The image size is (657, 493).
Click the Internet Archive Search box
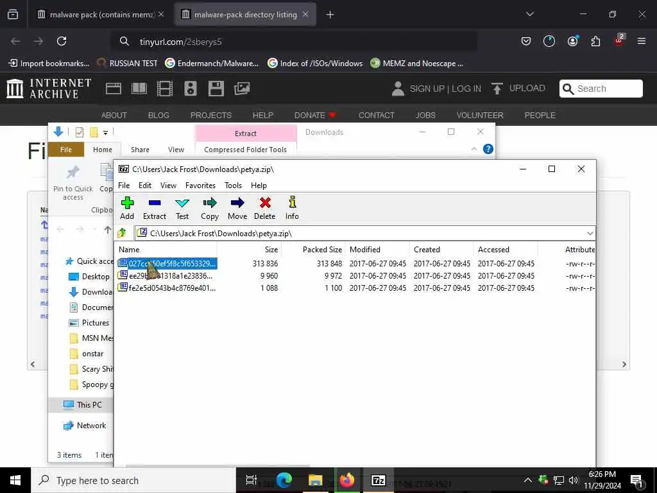point(601,89)
